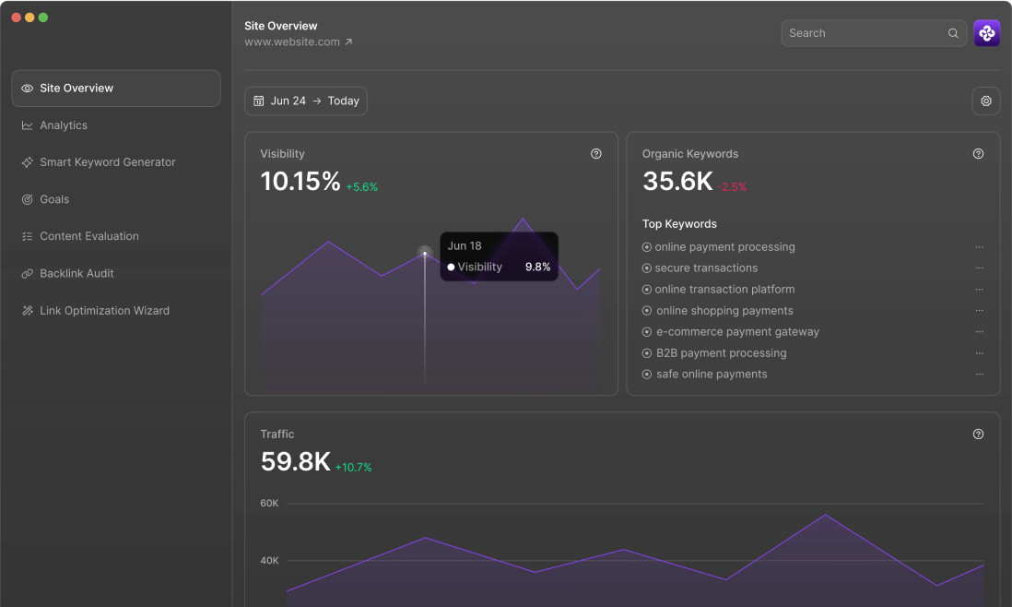Screen dimensions: 1012x607
Task: Click the calendar icon in date range
Action: 259,101
